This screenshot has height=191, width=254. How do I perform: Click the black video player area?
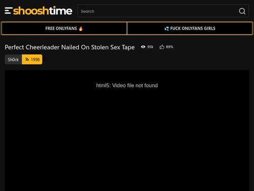pyautogui.click(x=127, y=130)
